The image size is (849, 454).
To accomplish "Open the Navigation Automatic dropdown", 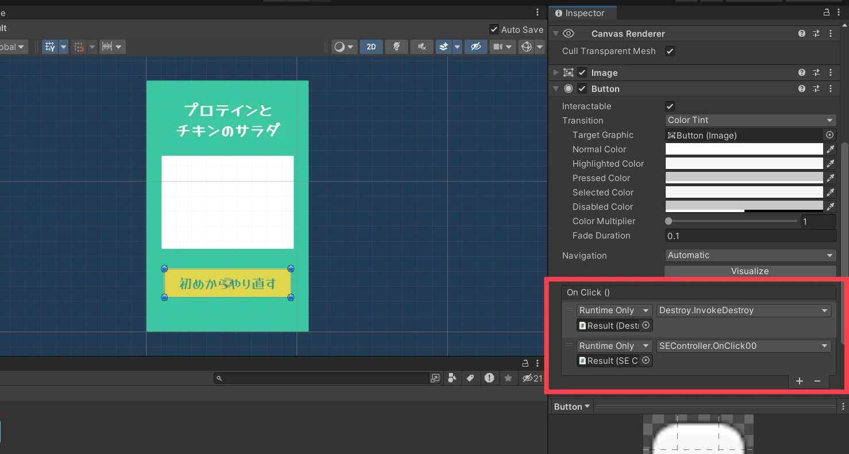I will click(750, 255).
